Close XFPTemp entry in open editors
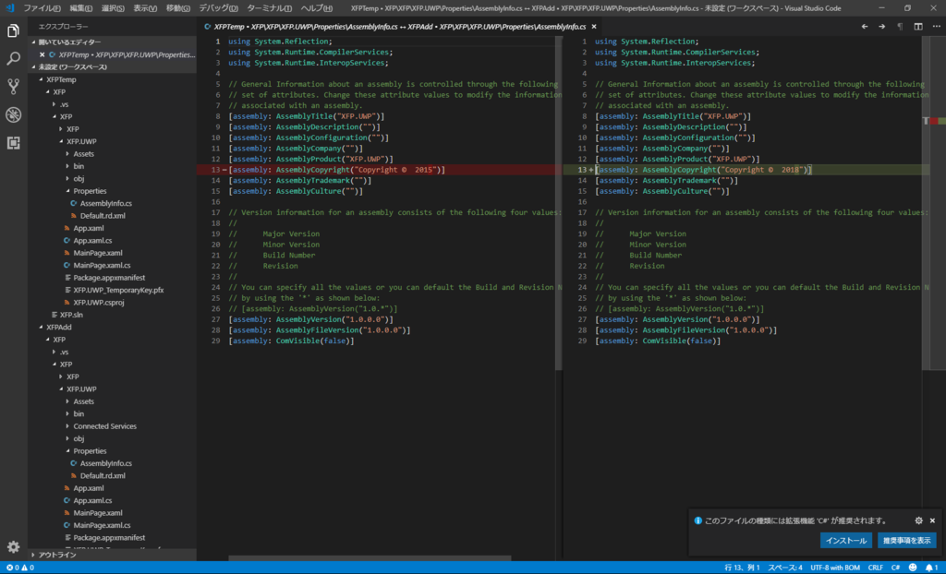 tap(42, 54)
